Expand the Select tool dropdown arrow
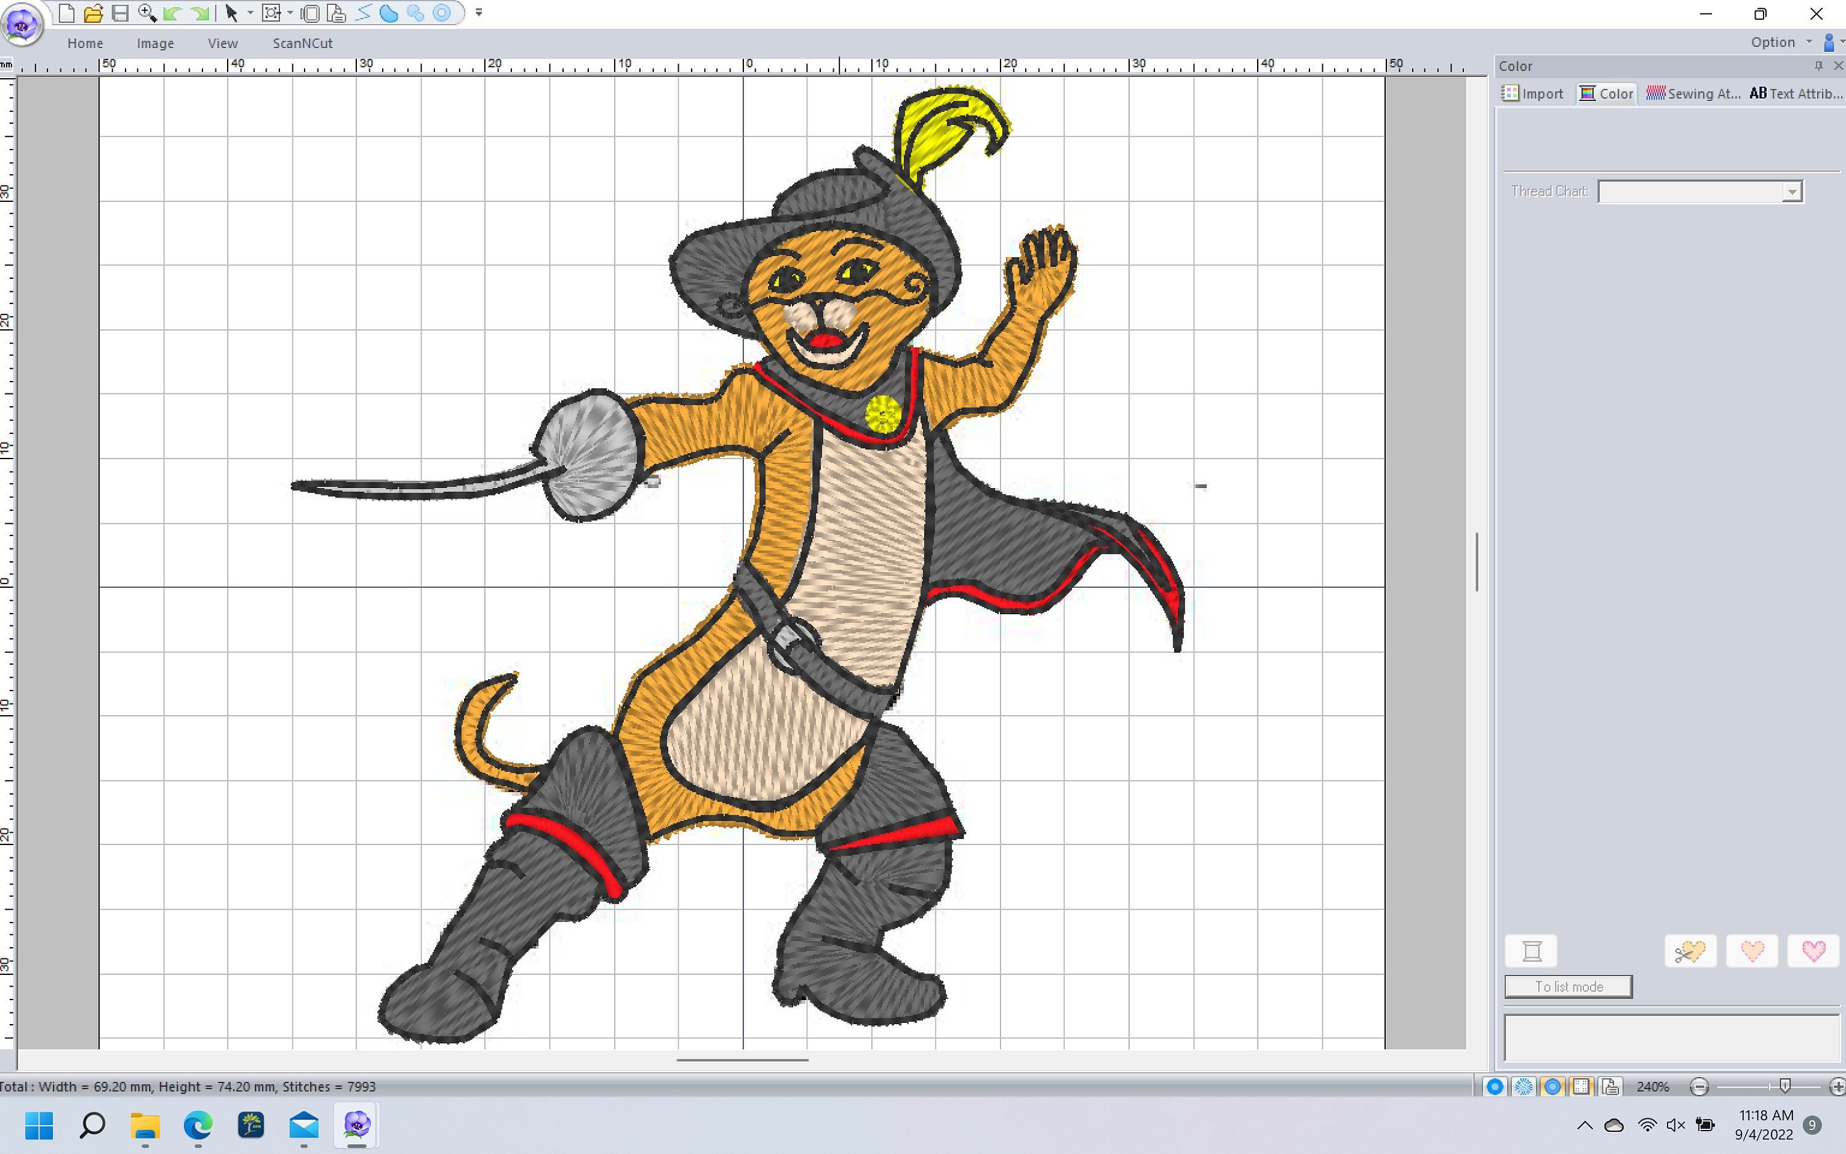Screen dimensions: 1846x1154 250,13
